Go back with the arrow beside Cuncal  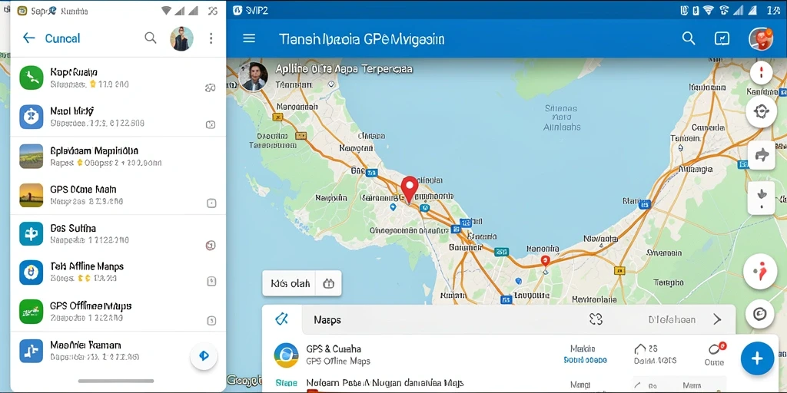pos(28,38)
